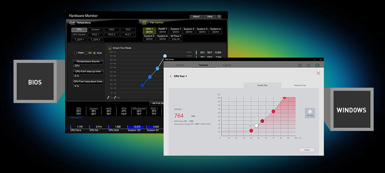
Task: Open the Help tab in Hardware Monitor
Action: 210,17
